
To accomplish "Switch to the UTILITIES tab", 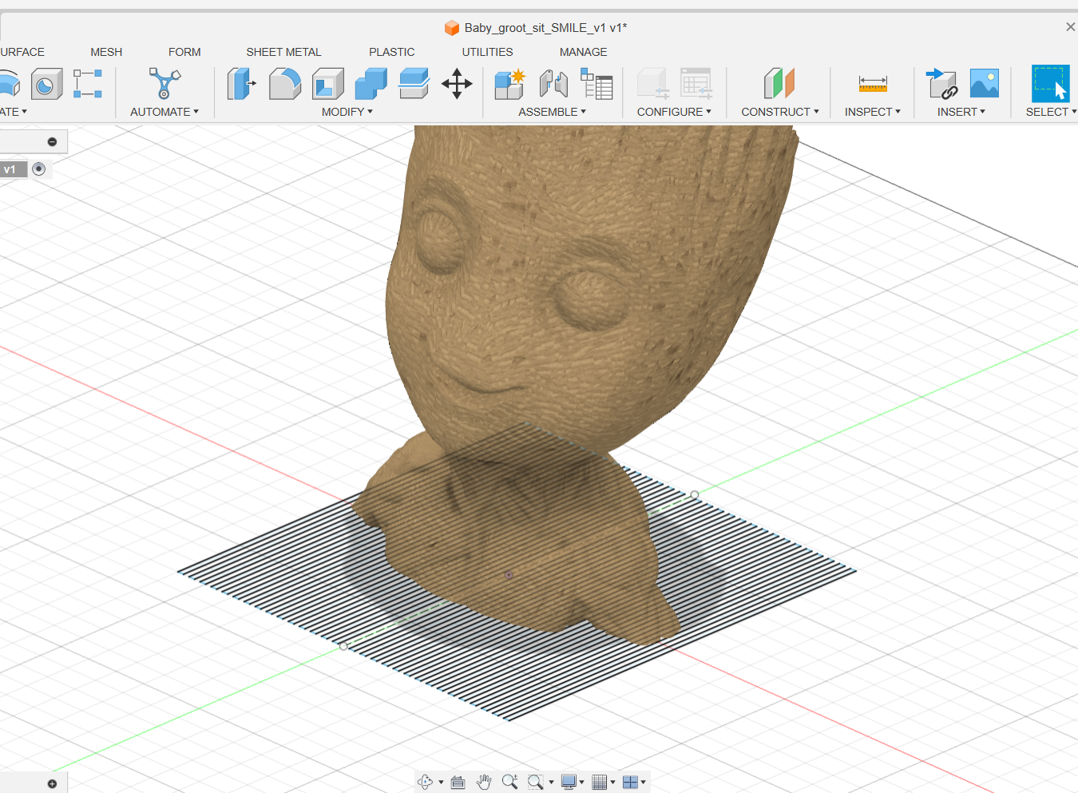I will click(x=487, y=52).
